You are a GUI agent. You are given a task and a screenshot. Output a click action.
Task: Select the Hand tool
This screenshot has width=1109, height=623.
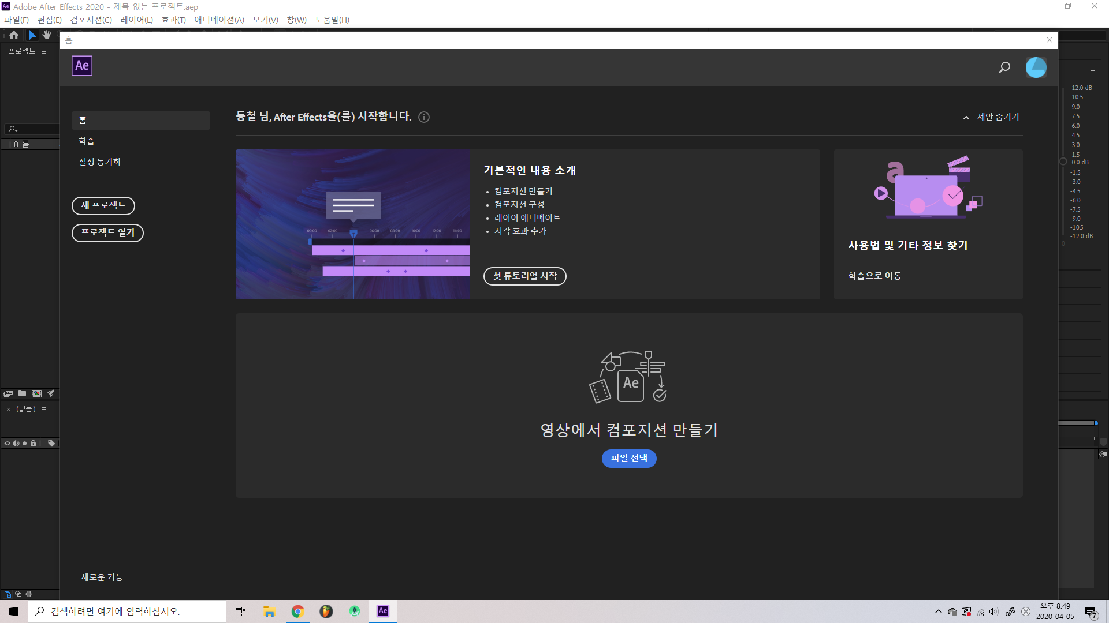pyautogui.click(x=47, y=35)
